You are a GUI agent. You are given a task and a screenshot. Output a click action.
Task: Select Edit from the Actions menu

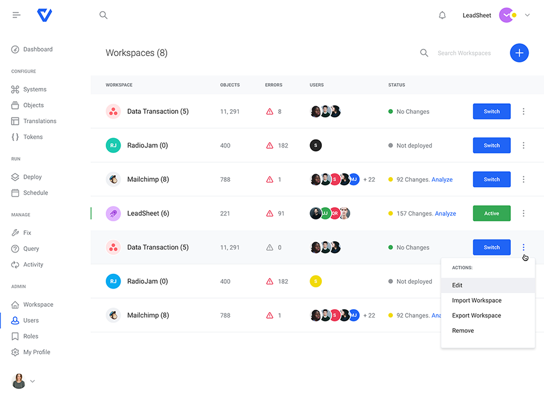click(x=458, y=286)
